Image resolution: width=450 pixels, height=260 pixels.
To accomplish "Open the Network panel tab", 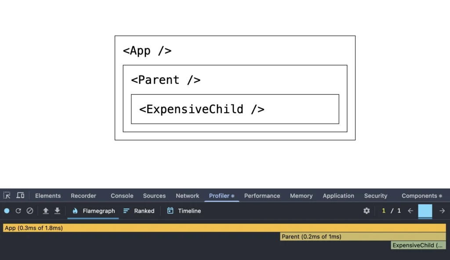I will (x=187, y=196).
